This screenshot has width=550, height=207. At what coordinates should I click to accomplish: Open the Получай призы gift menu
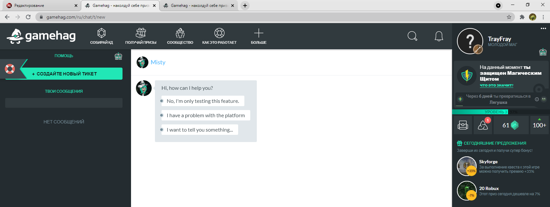tap(141, 36)
